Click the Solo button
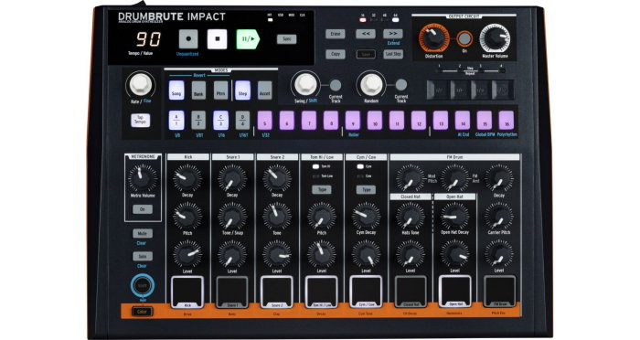This screenshot has width=640, height=340. [x=143, y=256]
